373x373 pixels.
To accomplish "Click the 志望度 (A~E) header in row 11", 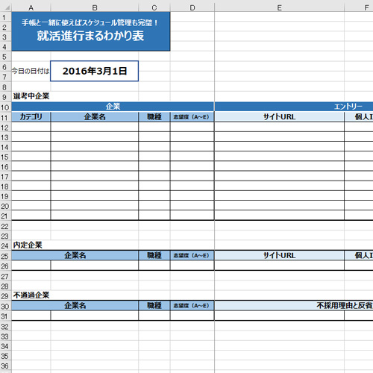I will (192, 117).
